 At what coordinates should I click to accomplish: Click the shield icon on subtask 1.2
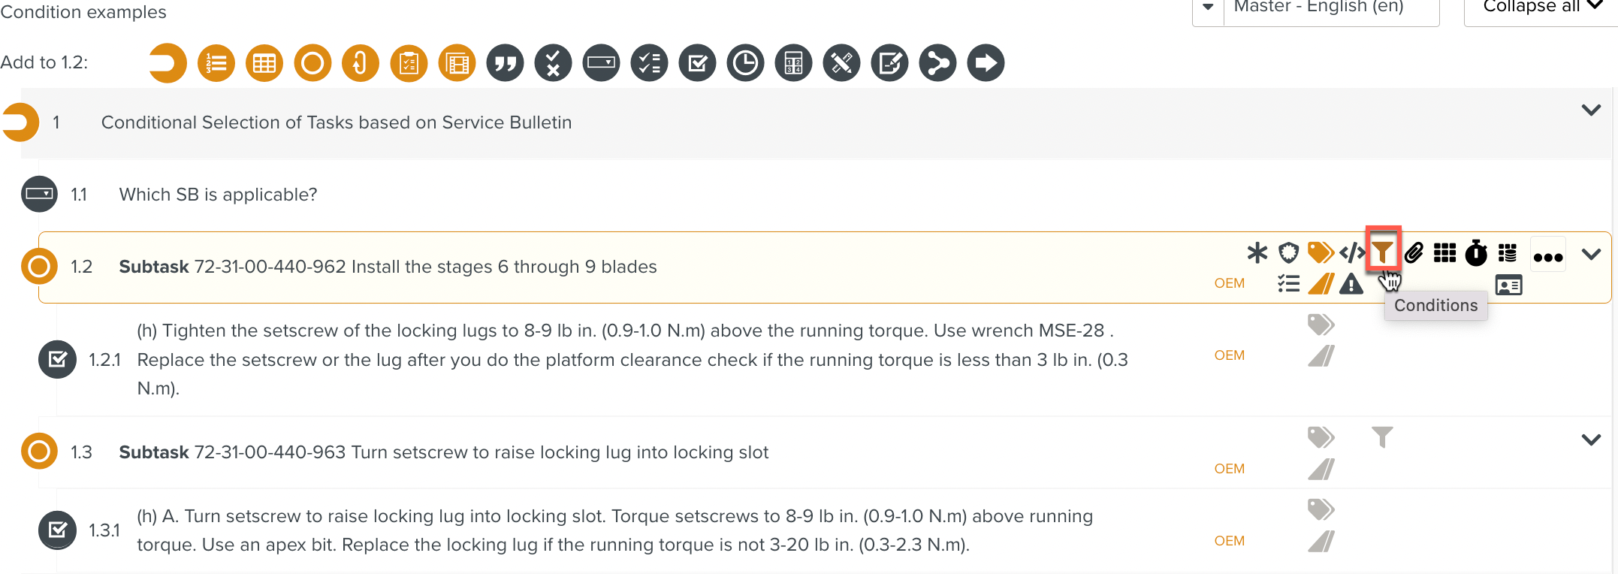pos(1289,253)
